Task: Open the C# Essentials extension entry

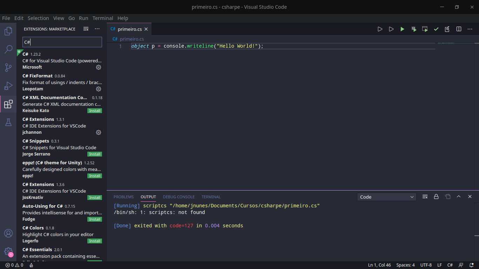Action: pos(61,254)
